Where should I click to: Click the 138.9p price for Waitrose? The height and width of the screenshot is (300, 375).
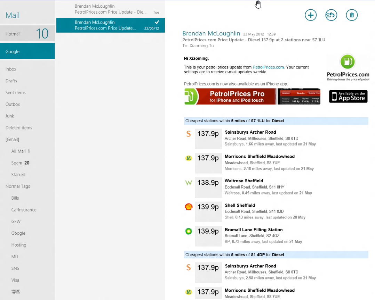point(208,183)
